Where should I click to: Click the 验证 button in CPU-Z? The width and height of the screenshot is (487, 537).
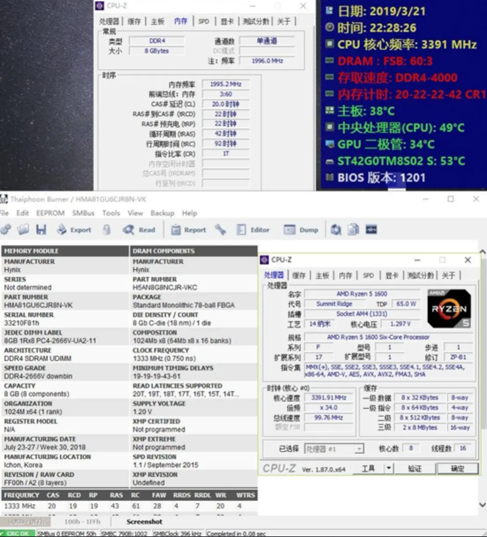415,468
